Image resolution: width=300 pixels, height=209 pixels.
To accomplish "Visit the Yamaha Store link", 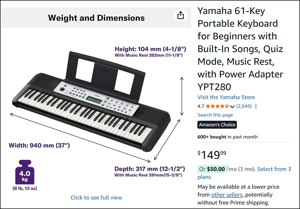I will pos(226,97).
